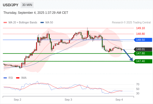Click the Sep 4 date axis label
This screenshot has width=153, height=104.
tap(119, 100)
